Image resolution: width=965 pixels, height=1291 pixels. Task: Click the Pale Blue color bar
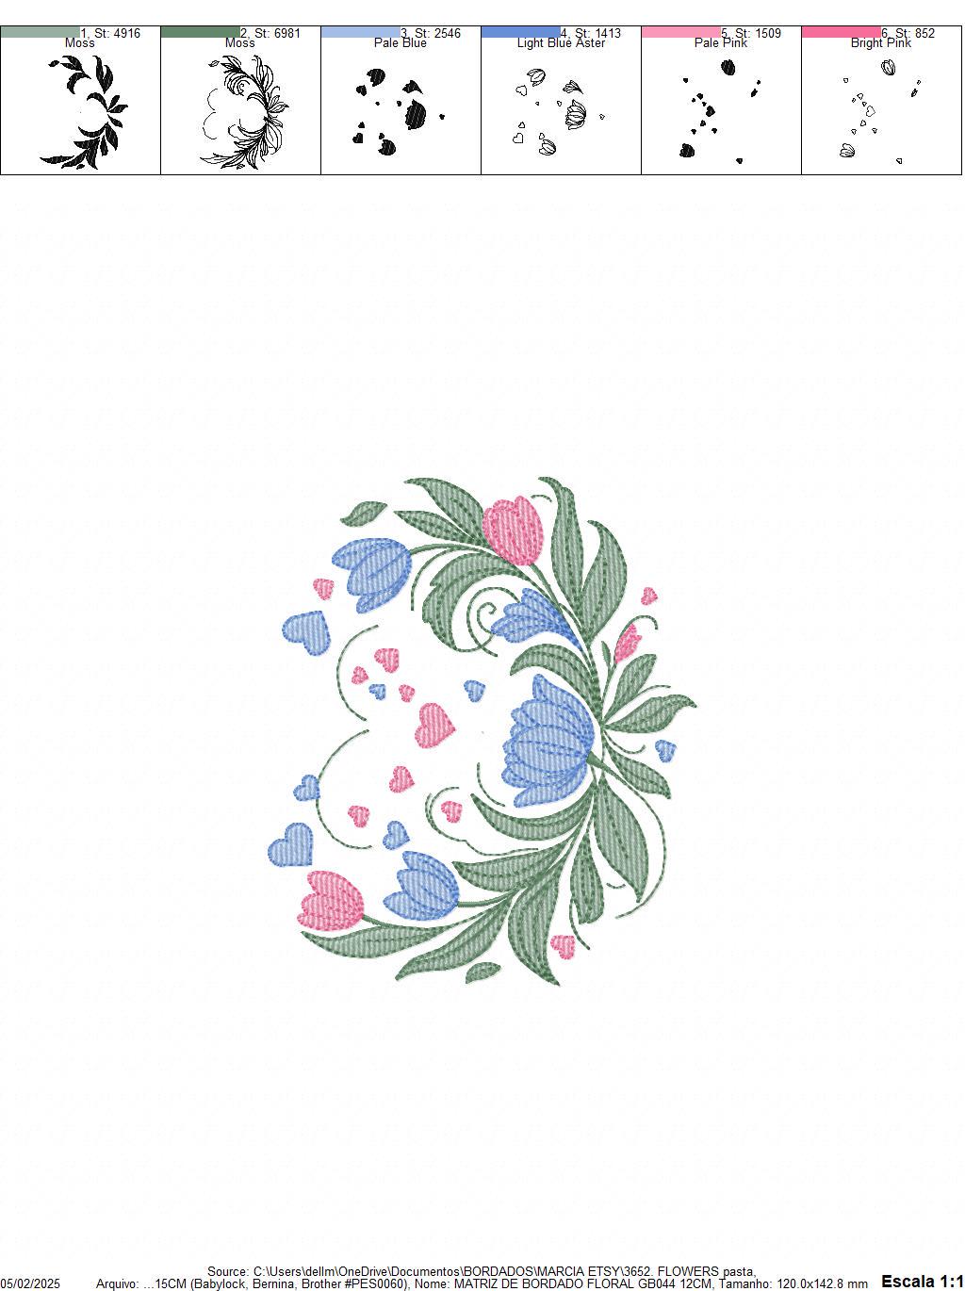(358, 31)
